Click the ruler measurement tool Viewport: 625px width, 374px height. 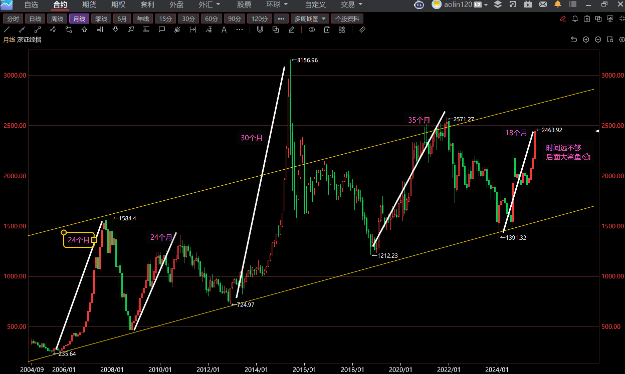(x=362, y=30)
